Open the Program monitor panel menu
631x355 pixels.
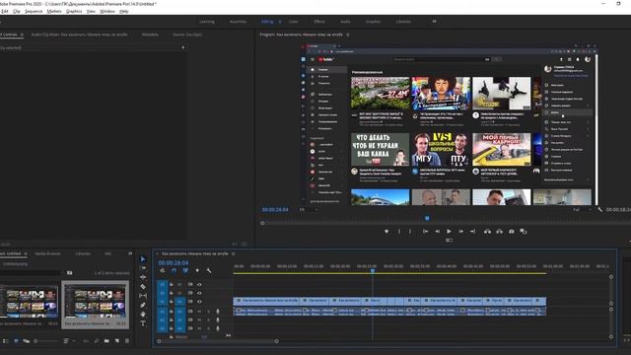coord(348,35)
